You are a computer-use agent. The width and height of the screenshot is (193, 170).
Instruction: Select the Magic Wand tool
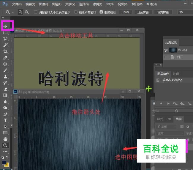click(x=5, y=45)
